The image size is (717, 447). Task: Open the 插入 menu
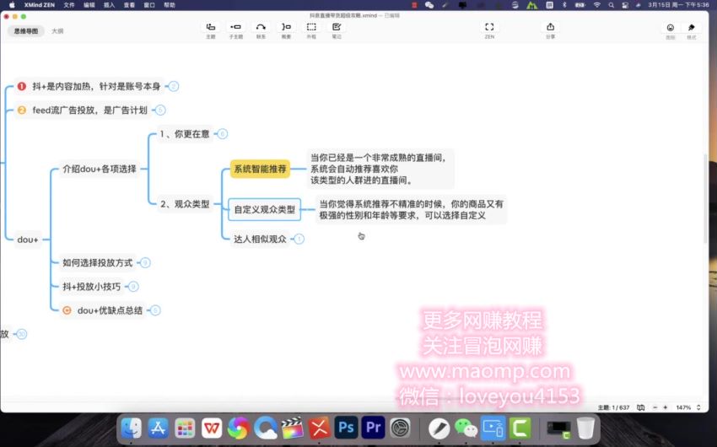110,5
